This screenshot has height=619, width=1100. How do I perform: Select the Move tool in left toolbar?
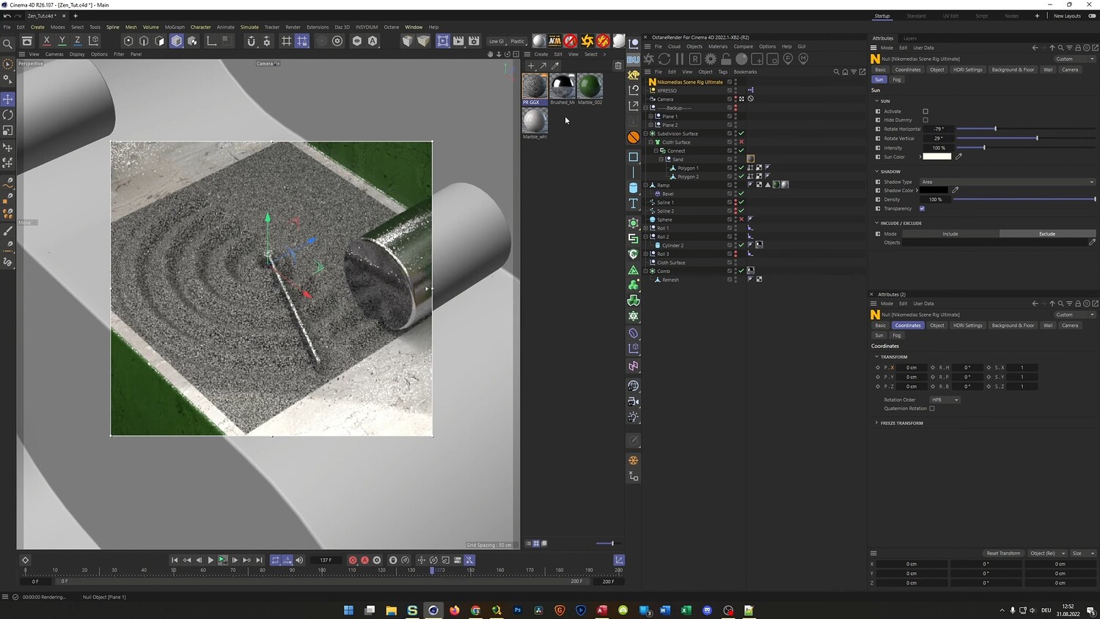[8, 99]
